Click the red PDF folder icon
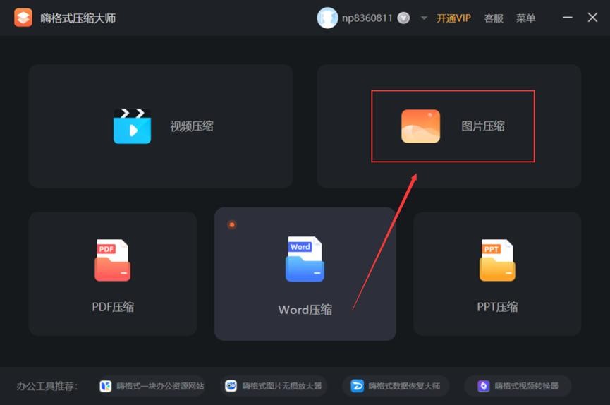This screenshot has width=610, height=405. pos(112,260)
